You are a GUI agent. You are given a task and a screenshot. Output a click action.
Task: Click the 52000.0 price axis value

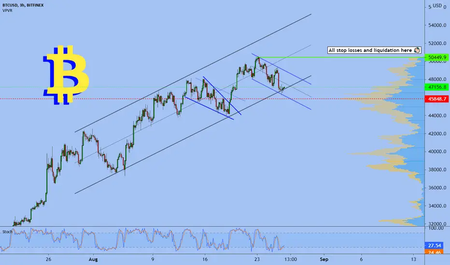coord(437,43)
